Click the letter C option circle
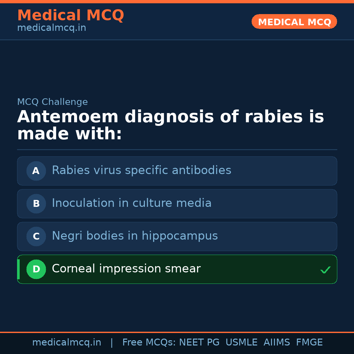This screenshot has height=354, width=354. click(x=36, y=236)
